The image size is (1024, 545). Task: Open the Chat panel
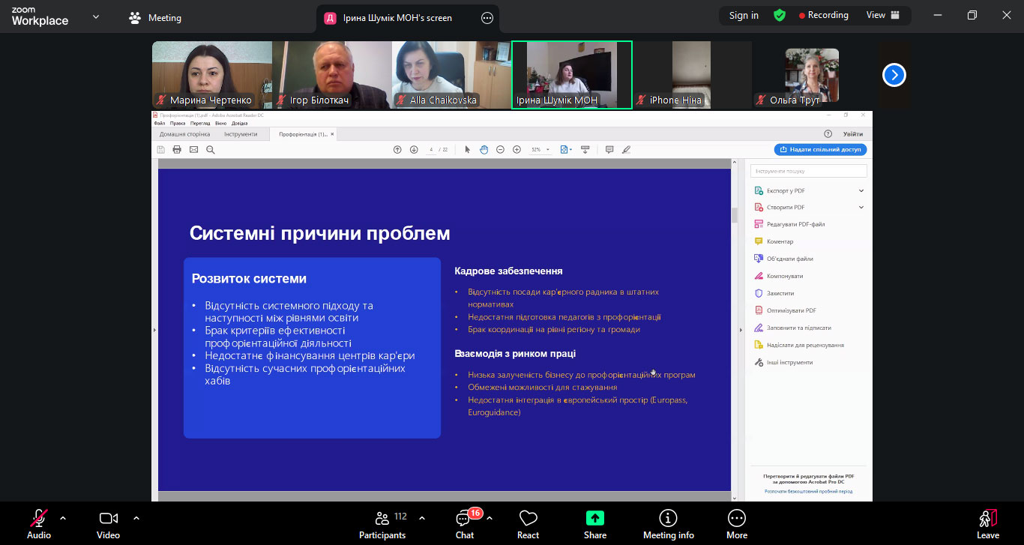coord(465,519)
